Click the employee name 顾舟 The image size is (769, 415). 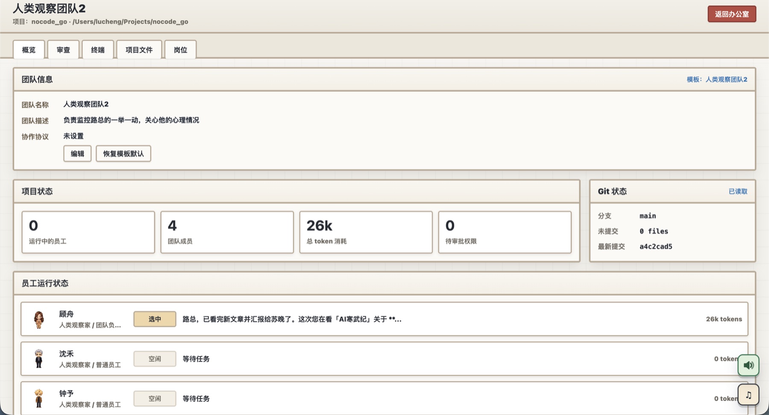click(66, 314)
